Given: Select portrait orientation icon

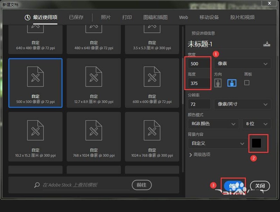Looking at the screenshot, I should coord(218,83).
